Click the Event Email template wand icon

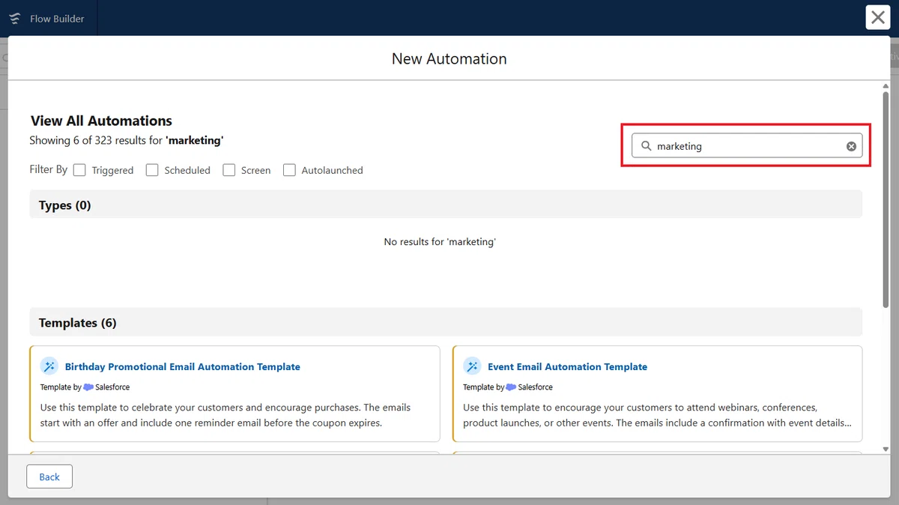(472, 366)
